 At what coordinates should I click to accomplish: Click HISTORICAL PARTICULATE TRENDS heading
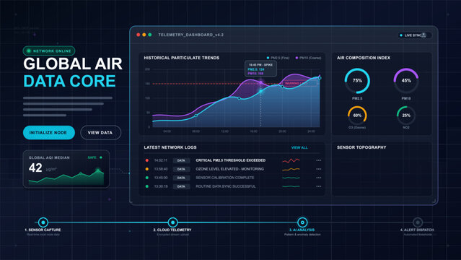pos(181,58)
